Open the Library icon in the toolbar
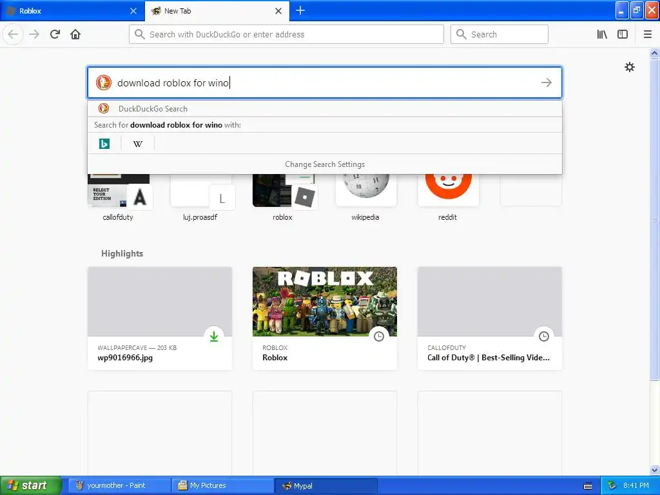This screenshot has height=495, width=660. click(602, 34)
